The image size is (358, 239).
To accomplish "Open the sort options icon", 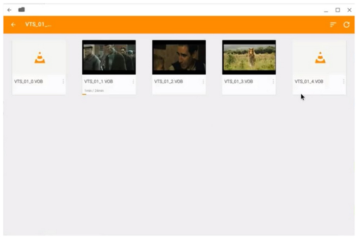I will 333,25.
